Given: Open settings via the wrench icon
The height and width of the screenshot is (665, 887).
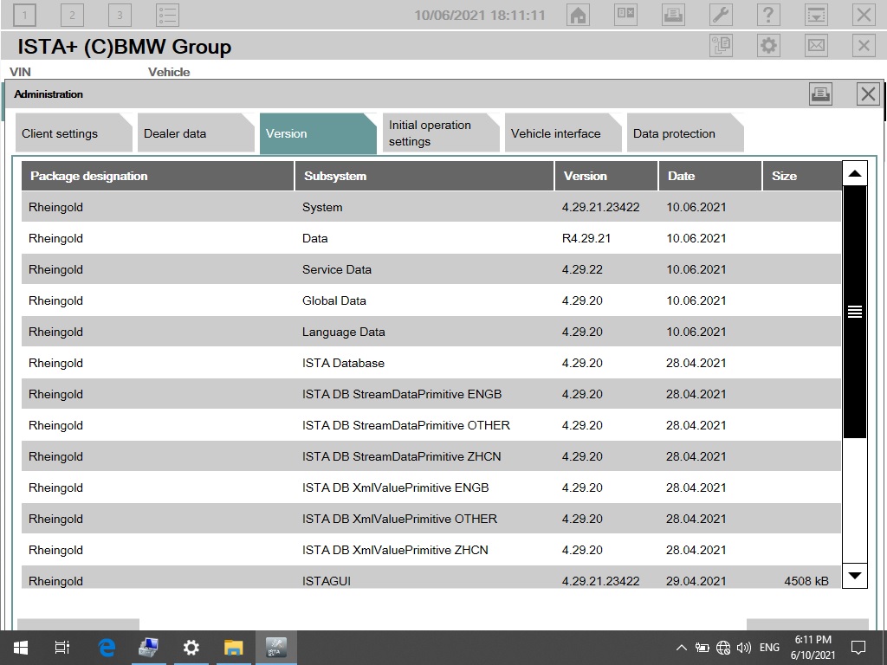Looking at the screenshot, I should click(x=721, y=15).
